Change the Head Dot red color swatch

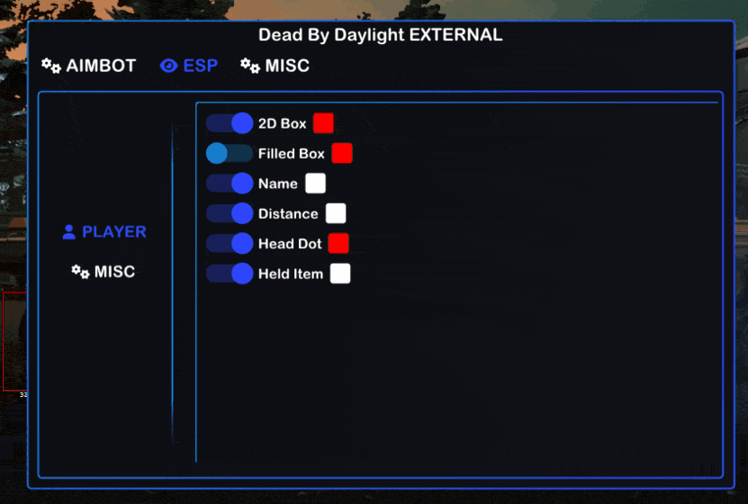[338, 243]
